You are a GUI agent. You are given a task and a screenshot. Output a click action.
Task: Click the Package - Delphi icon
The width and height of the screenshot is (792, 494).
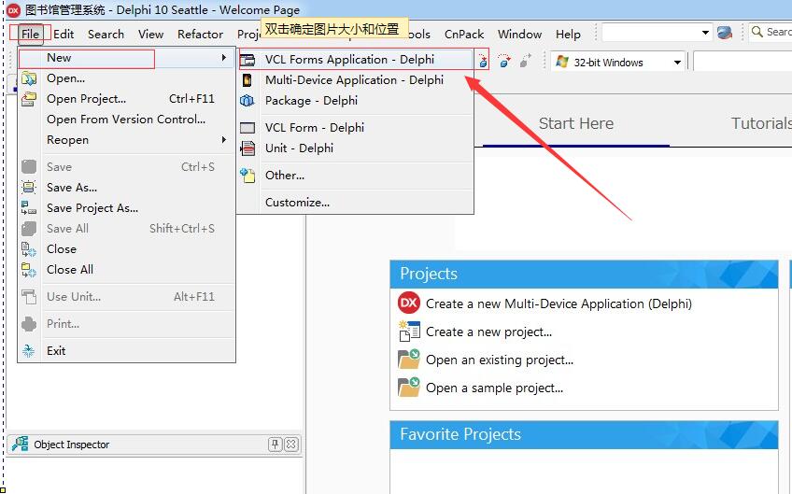coord(247,101)
